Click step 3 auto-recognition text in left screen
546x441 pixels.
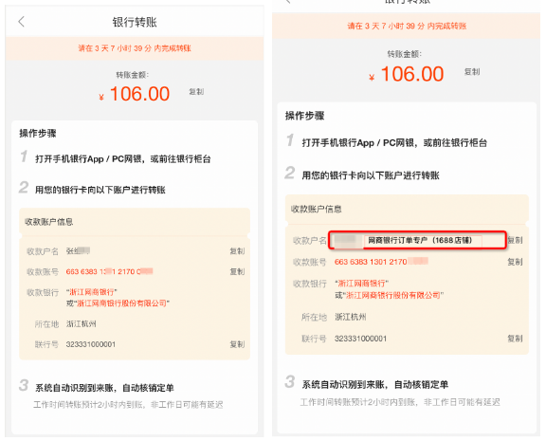click(x=104, y=388)
